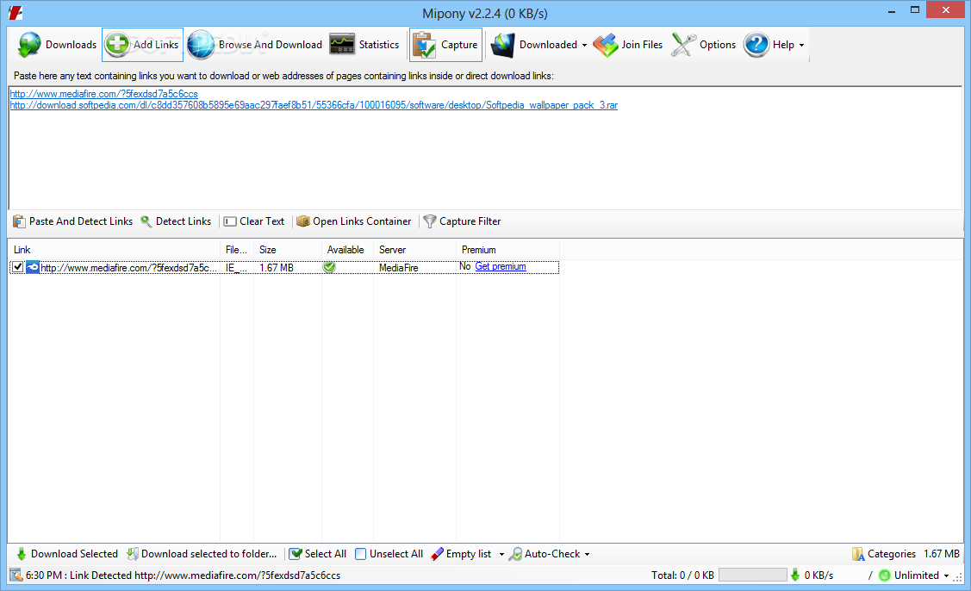
Task: Click the green Available check icon
Action: coord(329,267)
